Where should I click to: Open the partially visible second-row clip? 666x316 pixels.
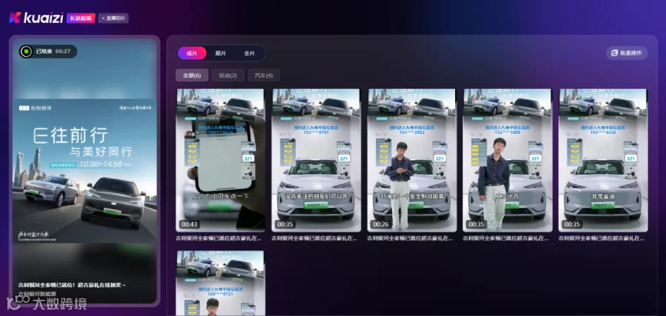(x=221, y=283)
